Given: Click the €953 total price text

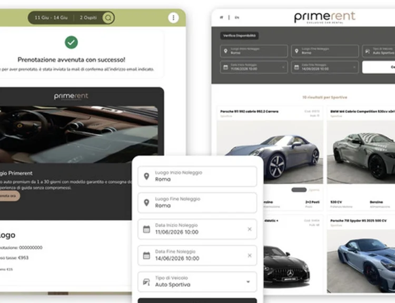Looking at the screenshot, I should tap(23, 258).
